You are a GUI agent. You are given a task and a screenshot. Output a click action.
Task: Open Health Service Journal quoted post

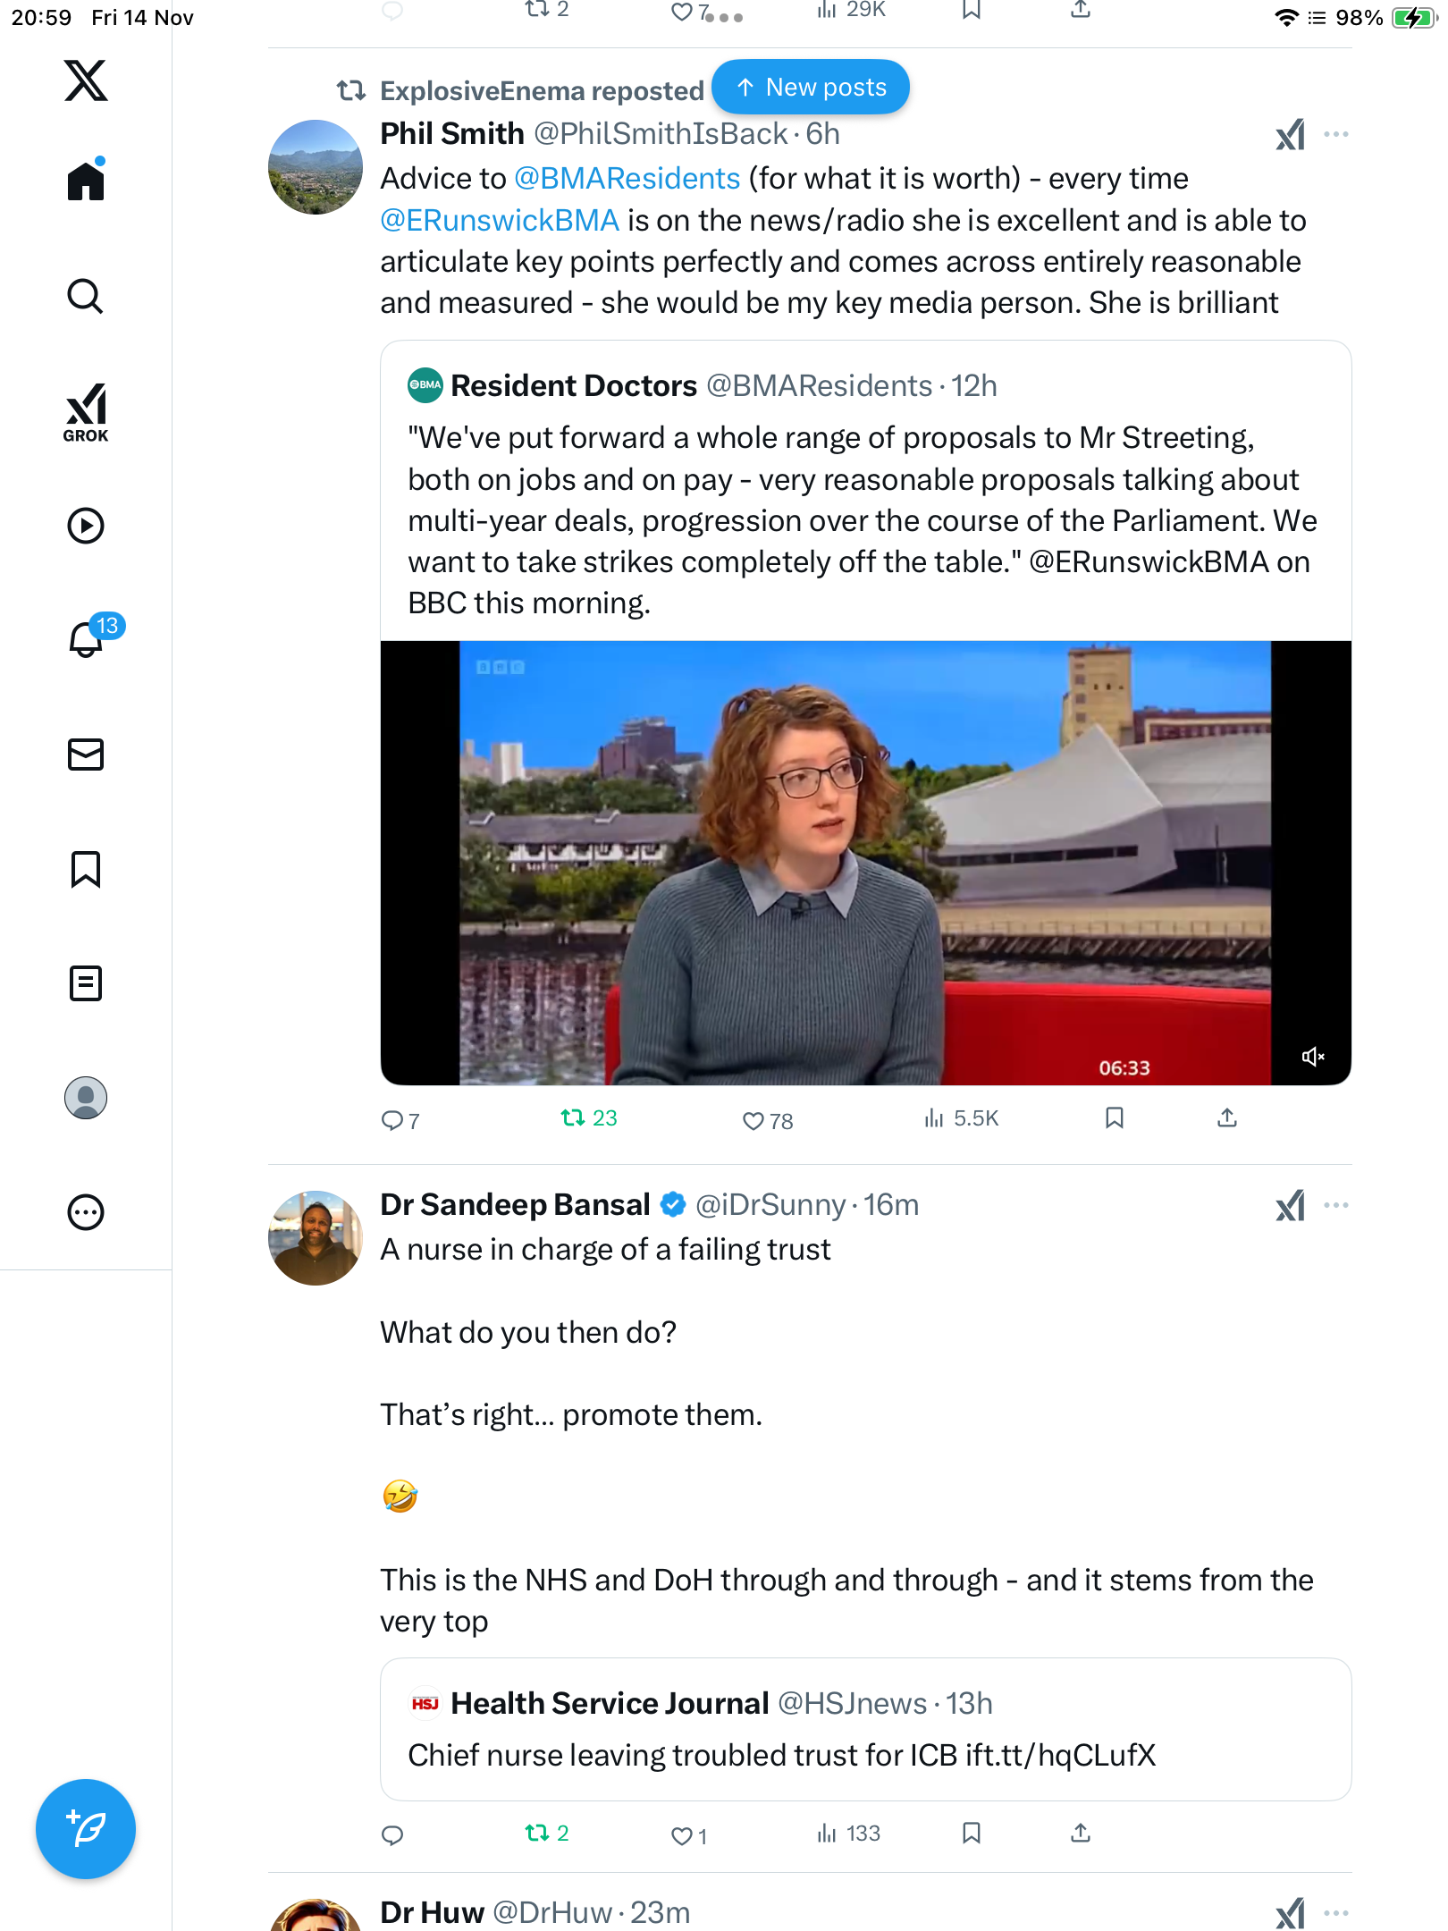[864, 1730]
